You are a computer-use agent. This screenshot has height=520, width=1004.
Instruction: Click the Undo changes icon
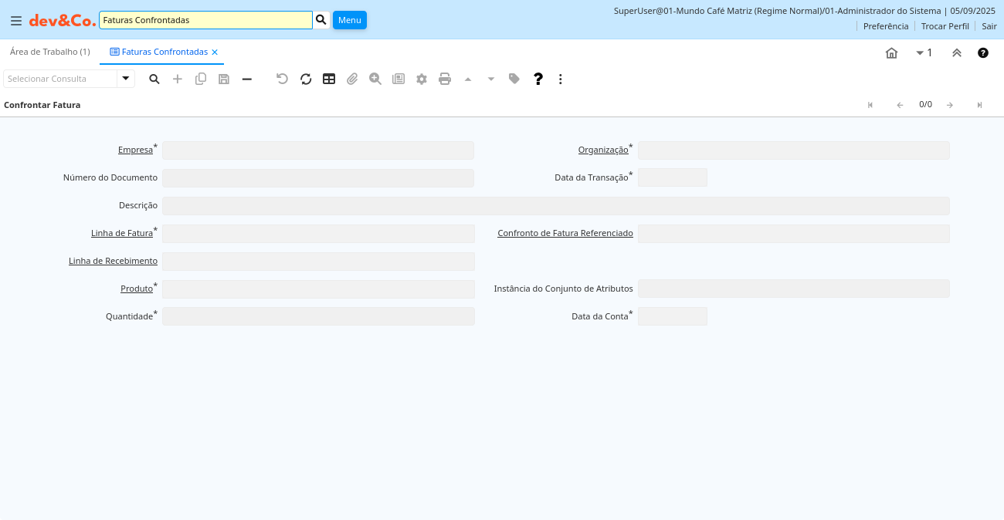click(x=283, y=79)
